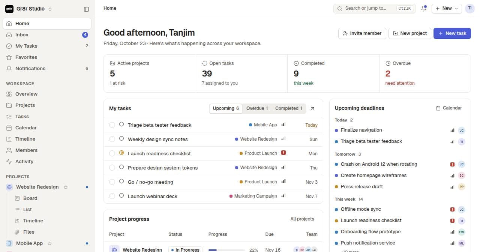Open the In Progress status dropdown for Website Redesign
Viewport: 480px width, 252px height.
coord(185,250)
